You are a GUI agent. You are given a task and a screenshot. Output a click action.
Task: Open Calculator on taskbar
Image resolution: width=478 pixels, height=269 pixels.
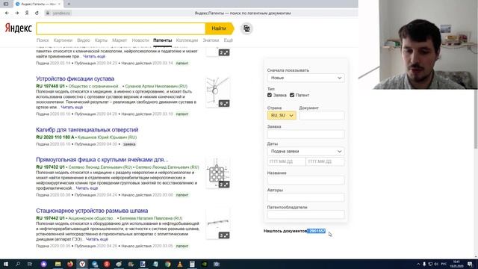click(192, 264)
